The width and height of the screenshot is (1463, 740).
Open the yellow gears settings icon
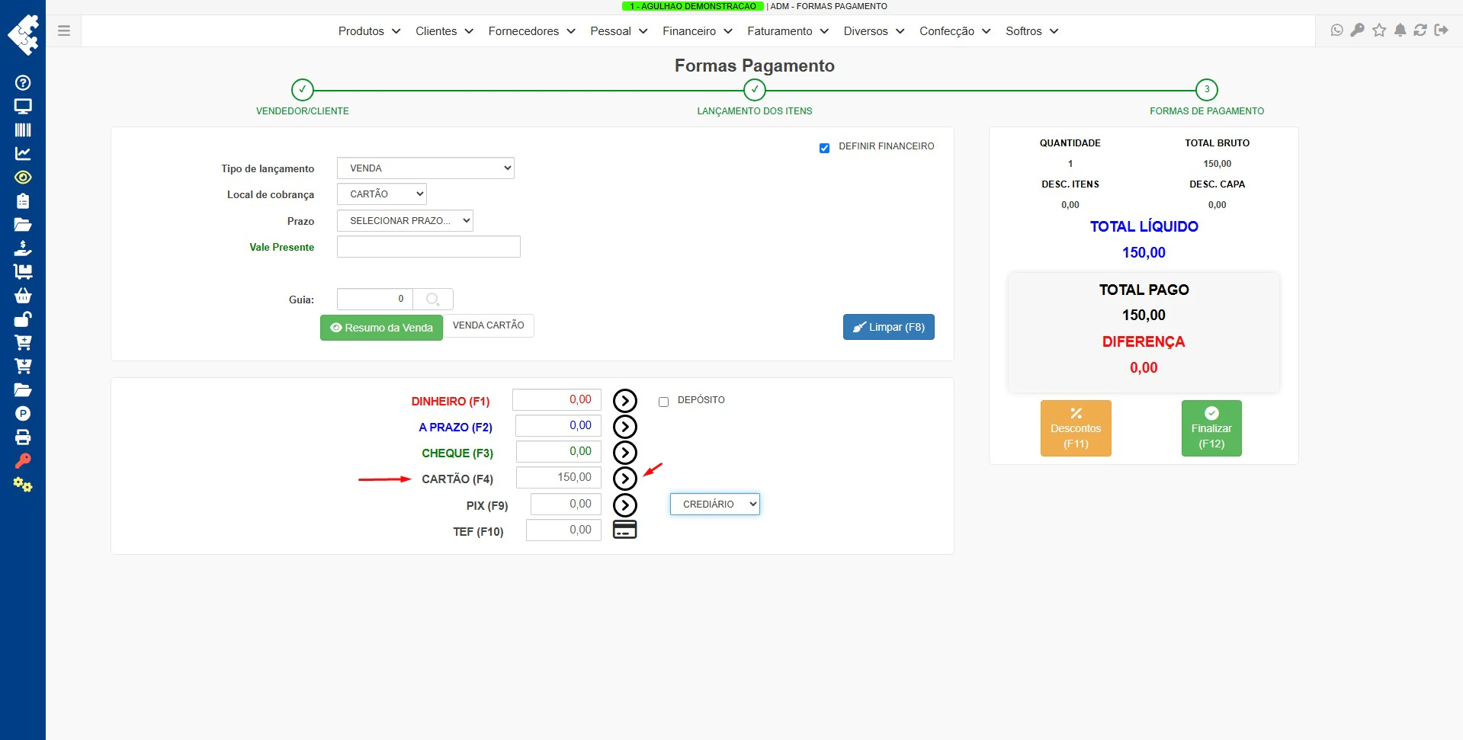pyautogui.click(x=23, y=484)
